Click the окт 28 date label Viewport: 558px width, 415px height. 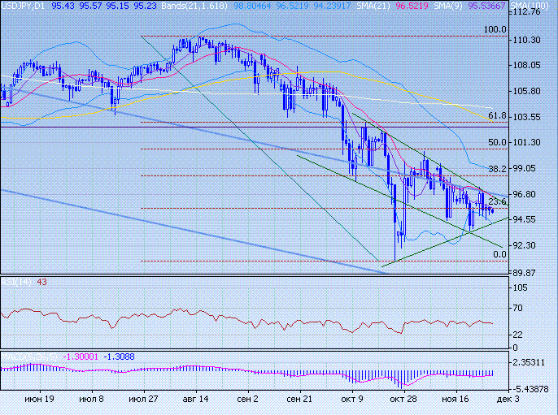[x=403, y=400]
